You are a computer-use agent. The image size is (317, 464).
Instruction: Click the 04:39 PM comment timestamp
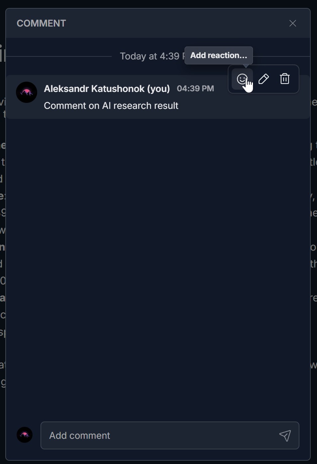click(196, 89)
